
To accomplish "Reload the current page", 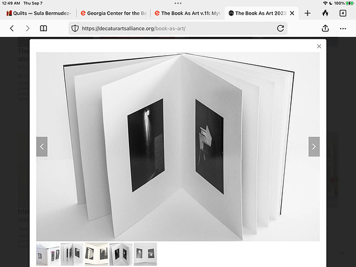I will (x=281, y=28).
